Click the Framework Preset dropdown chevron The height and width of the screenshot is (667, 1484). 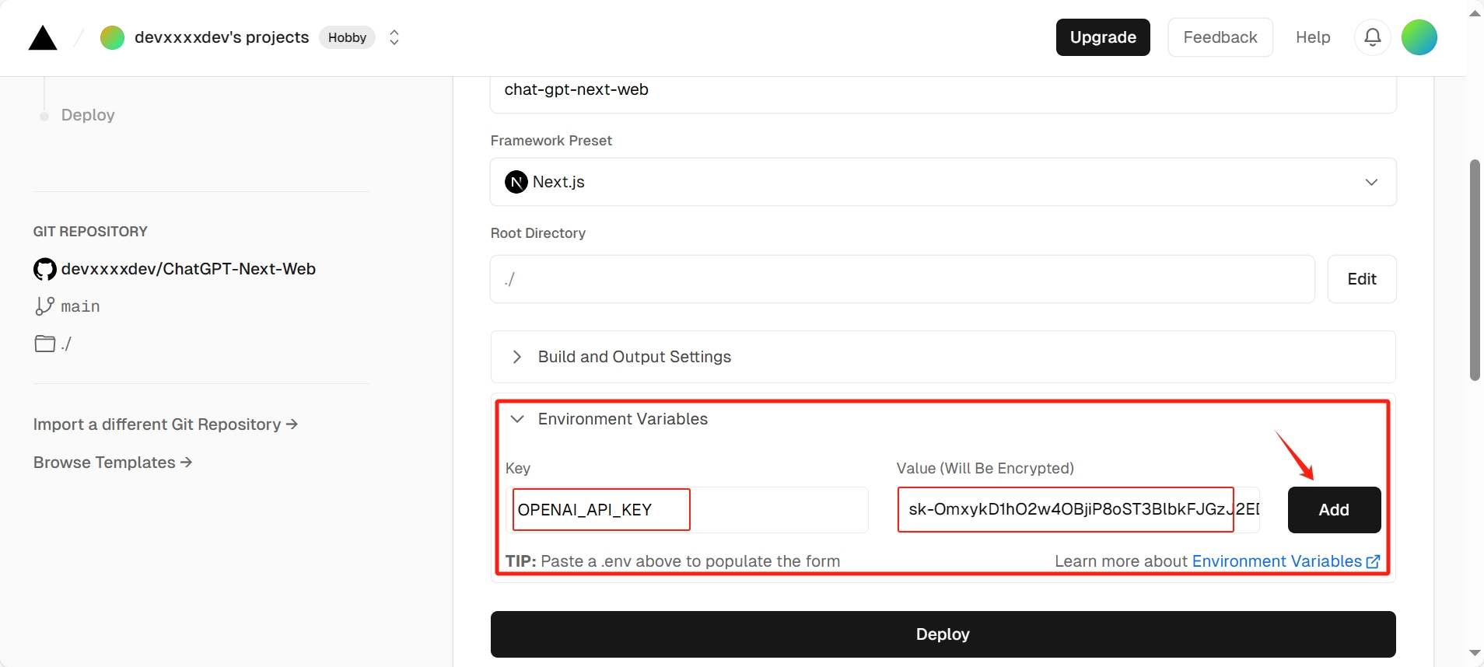pos(1371,182)
